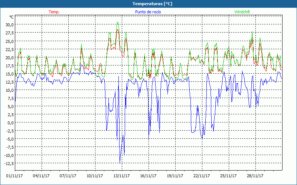The height and width of the screenshot is (185, 297).
Task: Click the 17,5 y-axis value
Action: click(10, 66)
